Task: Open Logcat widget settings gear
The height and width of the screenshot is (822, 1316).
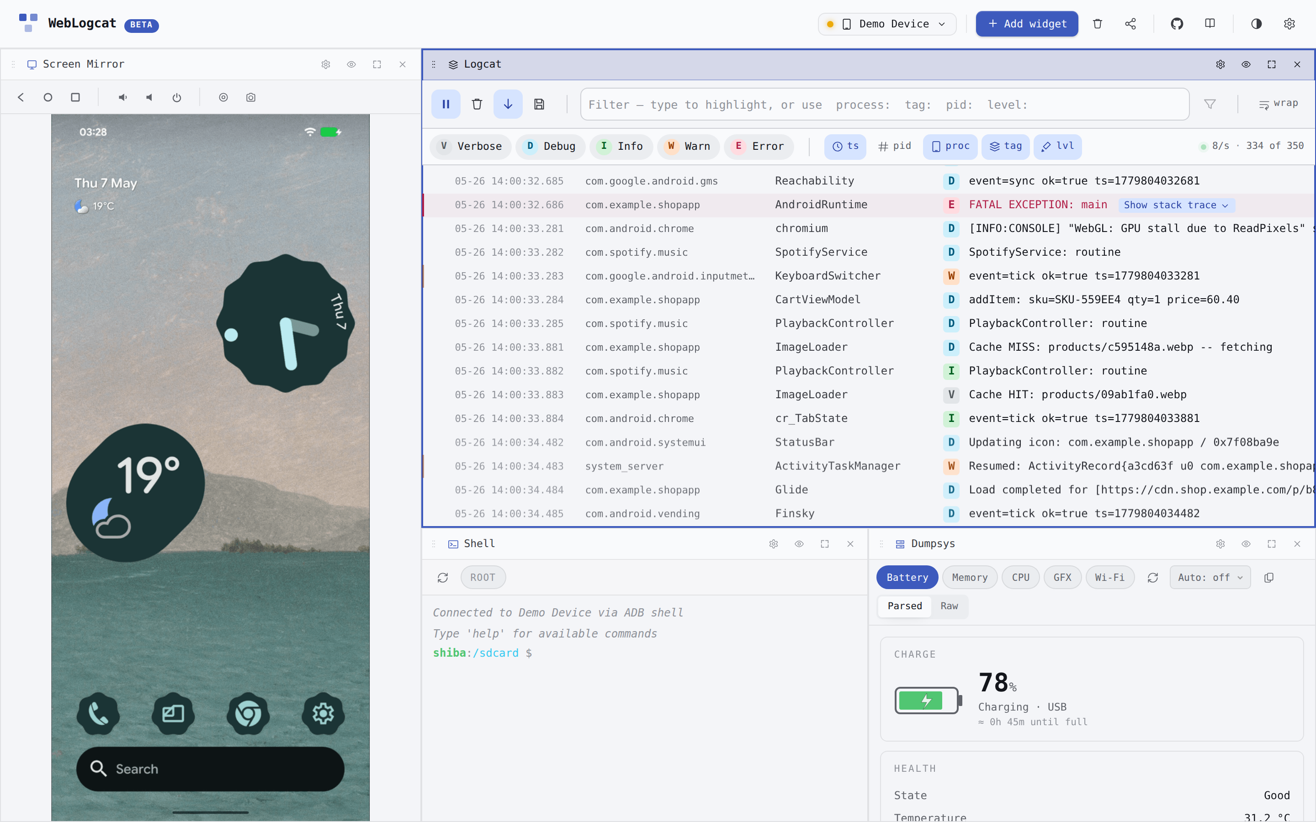Action: click(x=1220, y=64)
